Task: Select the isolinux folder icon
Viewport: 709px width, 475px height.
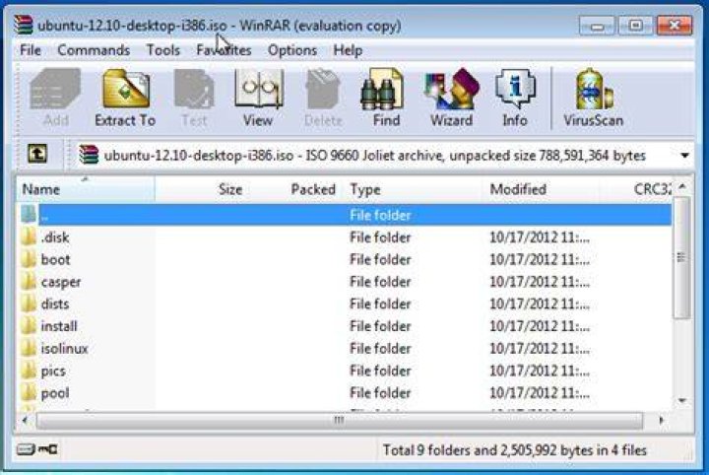Action: 29,348
